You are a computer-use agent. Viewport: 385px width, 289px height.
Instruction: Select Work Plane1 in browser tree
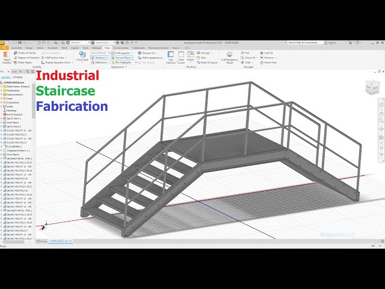tap(11, 122)
